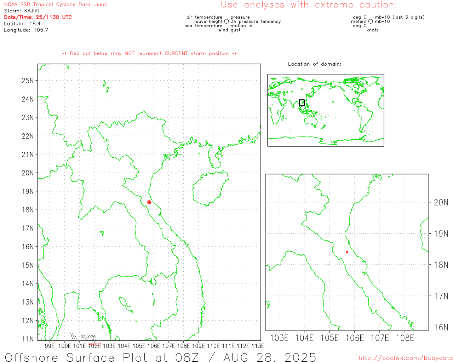Select the 'Latitude: 18.4' line
The width and height of the screenshot is (453, 362).
coord(22,24)
